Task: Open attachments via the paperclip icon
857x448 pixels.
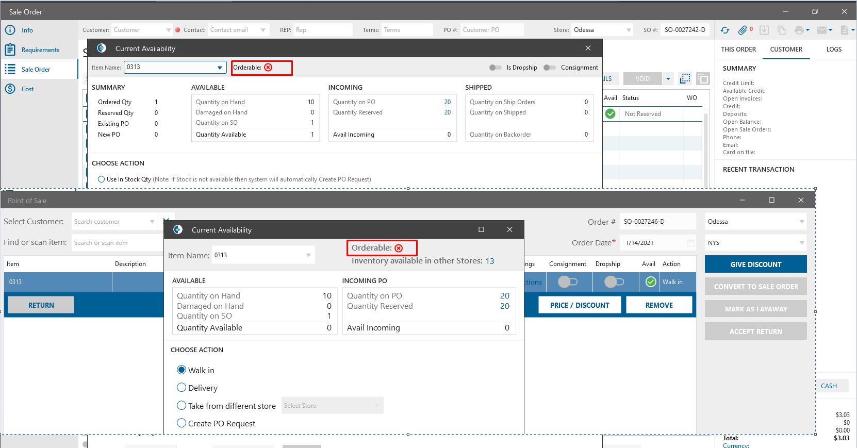Action: pyautogui.click(x=743, y=30)
